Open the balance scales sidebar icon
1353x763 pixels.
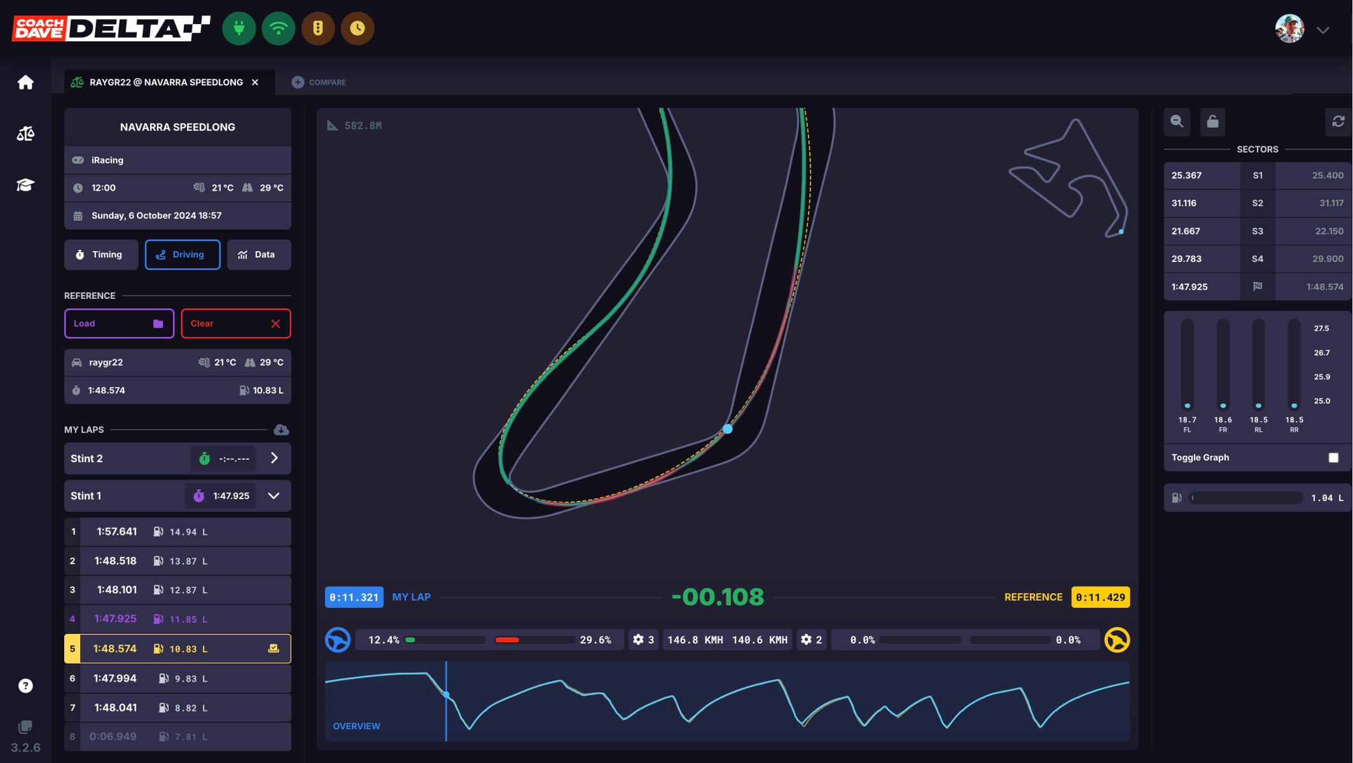click(25, 134)
